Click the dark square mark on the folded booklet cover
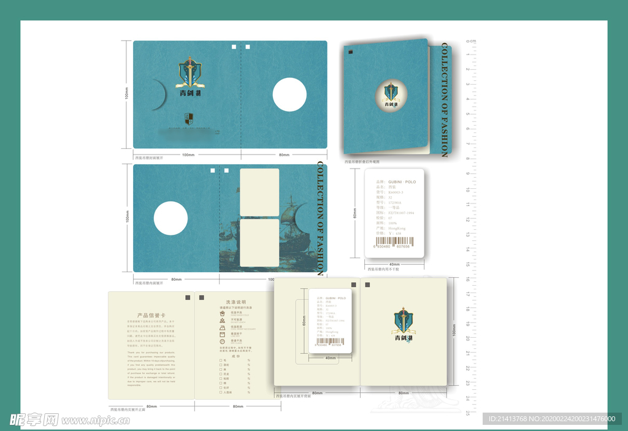 point(350,52)
